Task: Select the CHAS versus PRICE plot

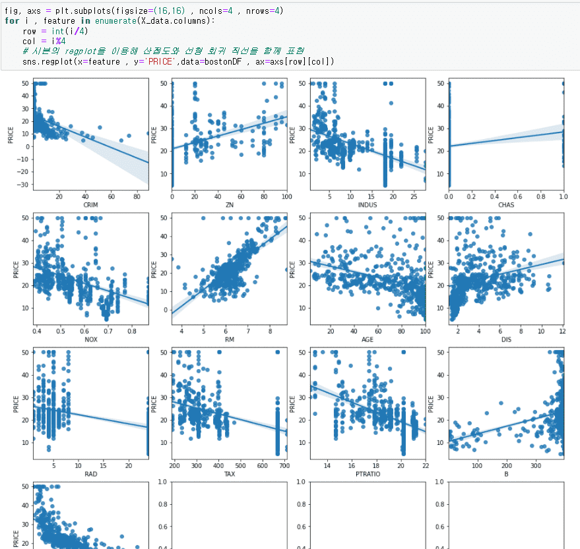Action: point(506,134)
